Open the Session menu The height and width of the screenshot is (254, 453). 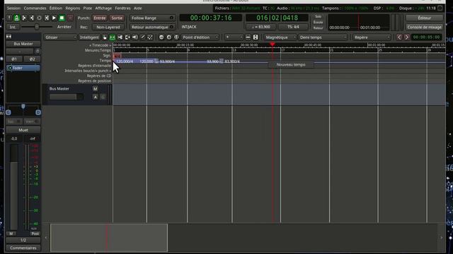13,8
